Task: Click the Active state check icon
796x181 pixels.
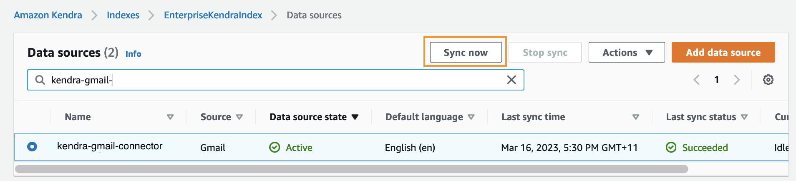Action: pyautogui.click(x=275, y=148)
